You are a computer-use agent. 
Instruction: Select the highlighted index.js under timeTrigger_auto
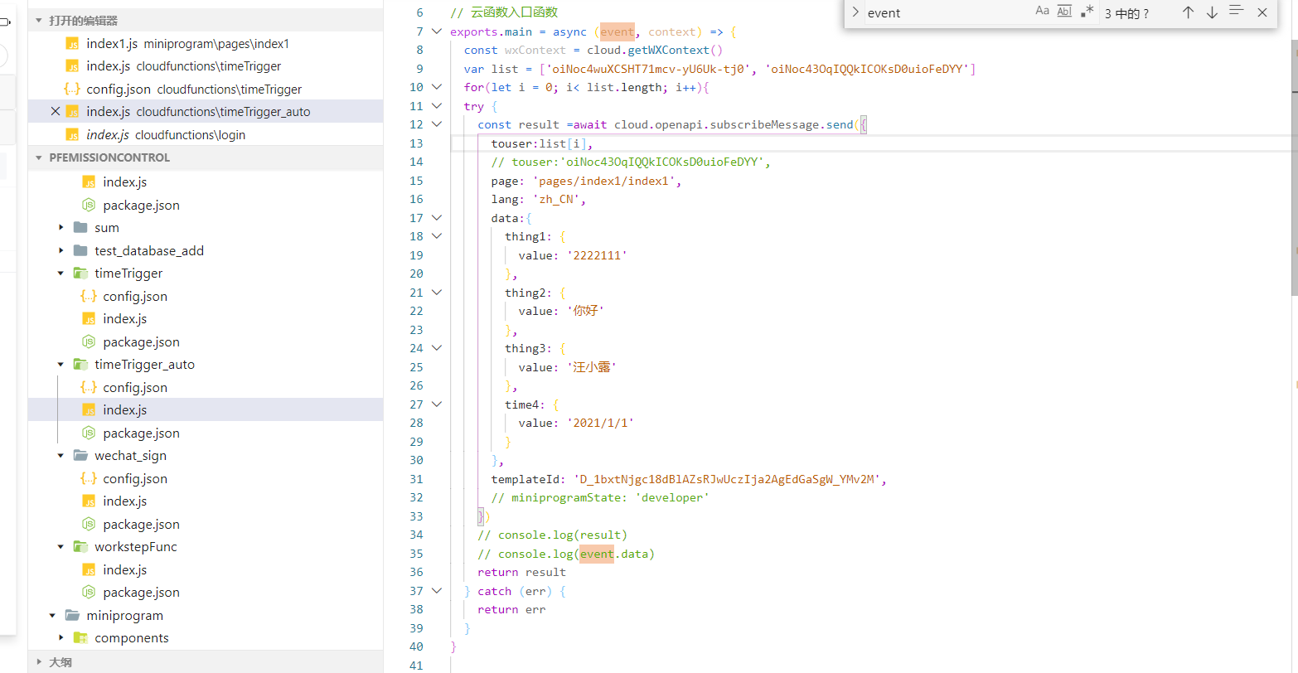tap(206, 409)
